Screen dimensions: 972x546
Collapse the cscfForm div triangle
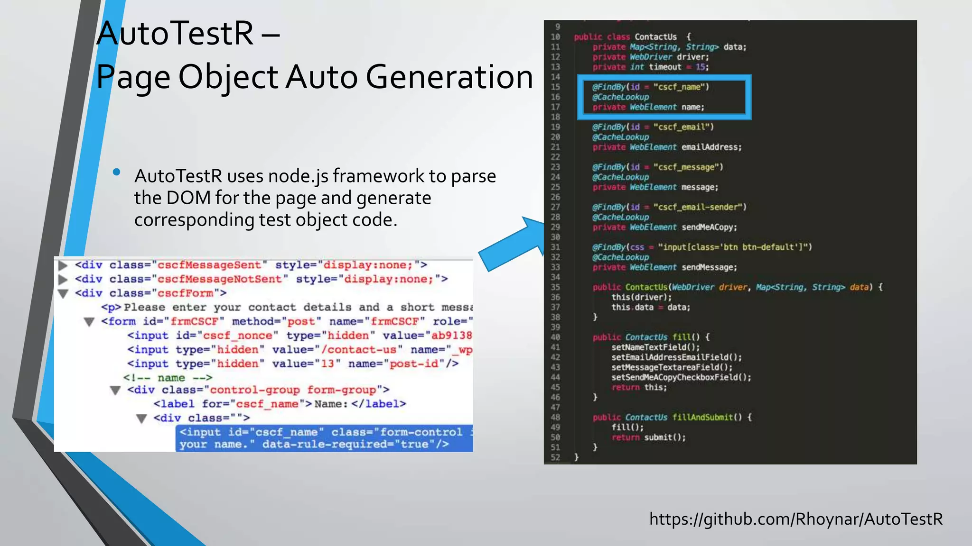coord(63,294)
